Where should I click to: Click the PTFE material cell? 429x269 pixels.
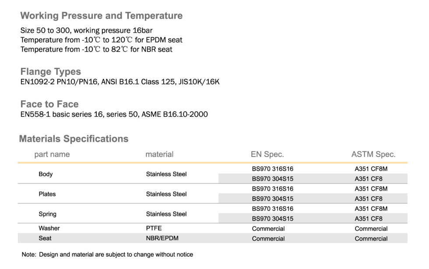(x=154, y=228)
